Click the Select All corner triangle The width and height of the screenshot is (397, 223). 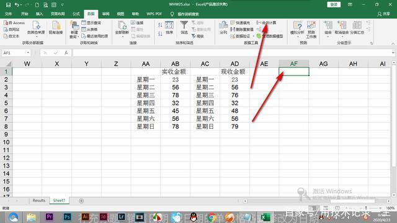click(8, 64)
